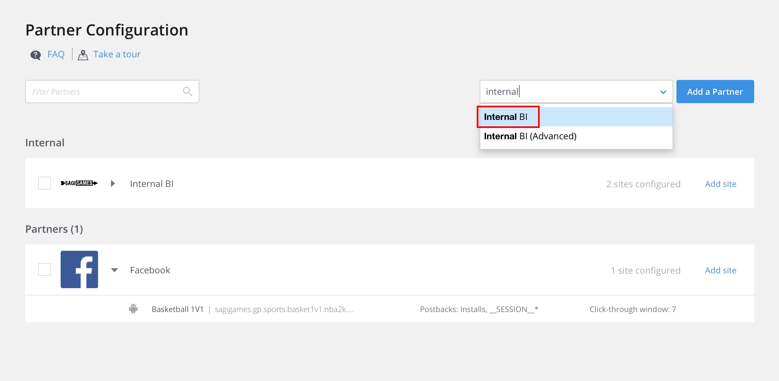Click the Sagi Games logo

79,183
